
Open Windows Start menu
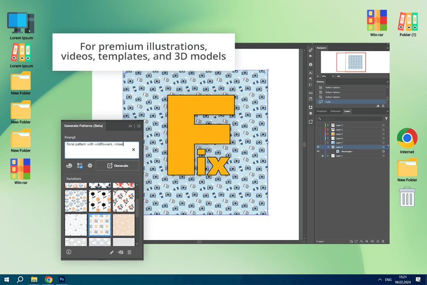[7, 280]
